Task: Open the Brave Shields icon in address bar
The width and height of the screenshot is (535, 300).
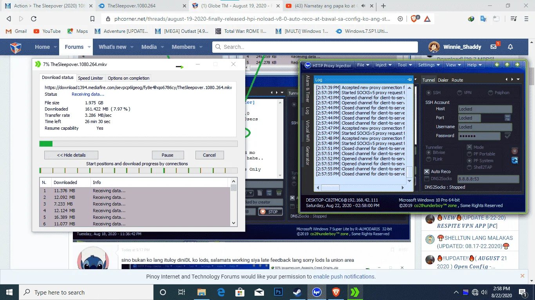Action: pos(414,19)
